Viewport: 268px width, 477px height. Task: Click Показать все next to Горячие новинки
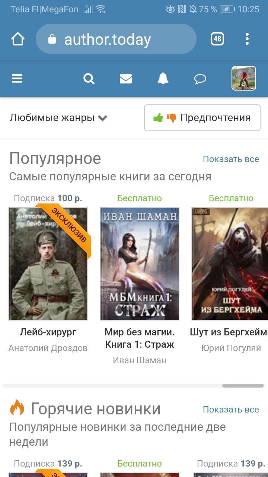[x=231, y=410]
